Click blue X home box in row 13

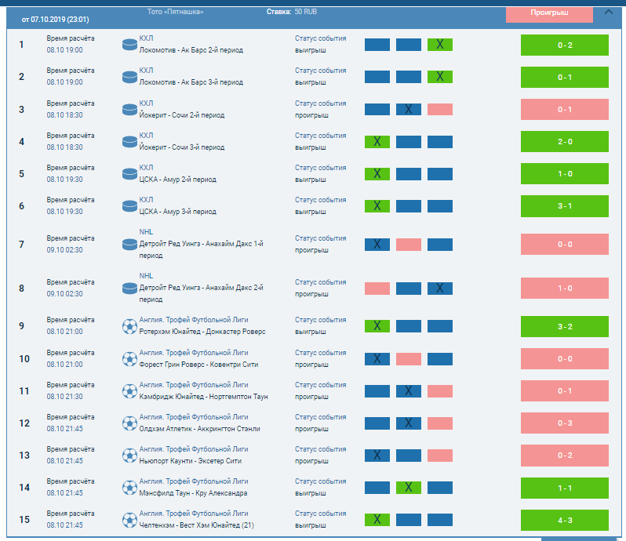click(x=377, y=456)
